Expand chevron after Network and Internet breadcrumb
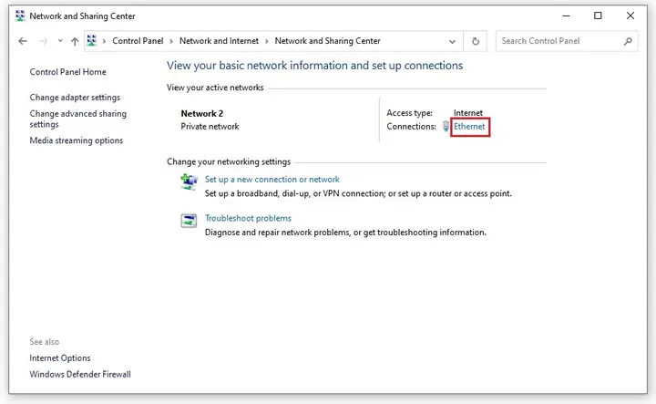 click(x=266, y=41)
